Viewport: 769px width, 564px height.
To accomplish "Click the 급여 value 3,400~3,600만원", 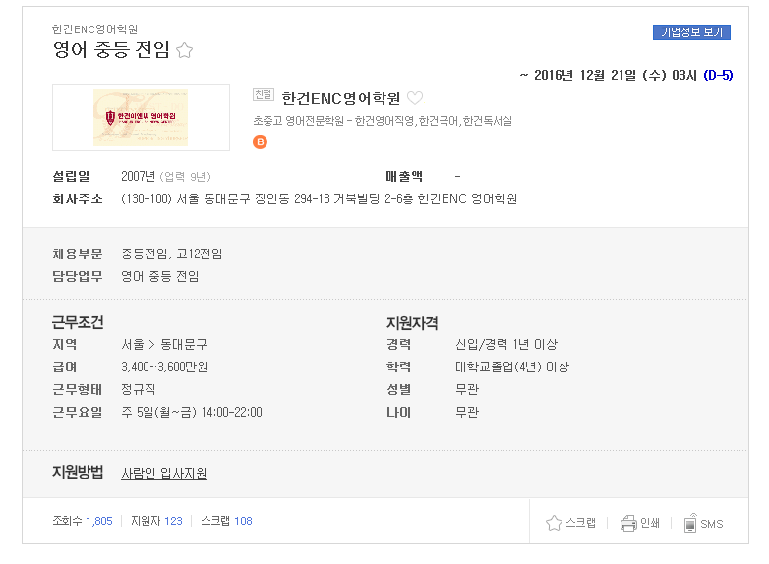I will pos(164,367).
